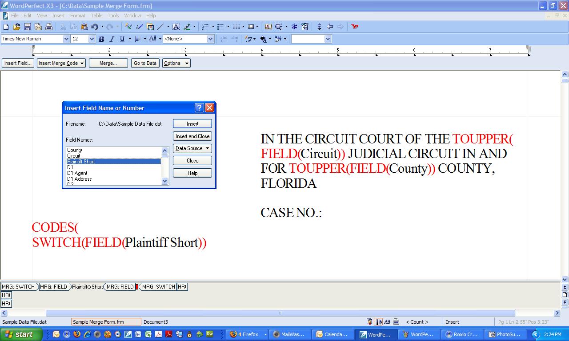Toggle the AB caps lock status indicator

(x=387, y=322)
